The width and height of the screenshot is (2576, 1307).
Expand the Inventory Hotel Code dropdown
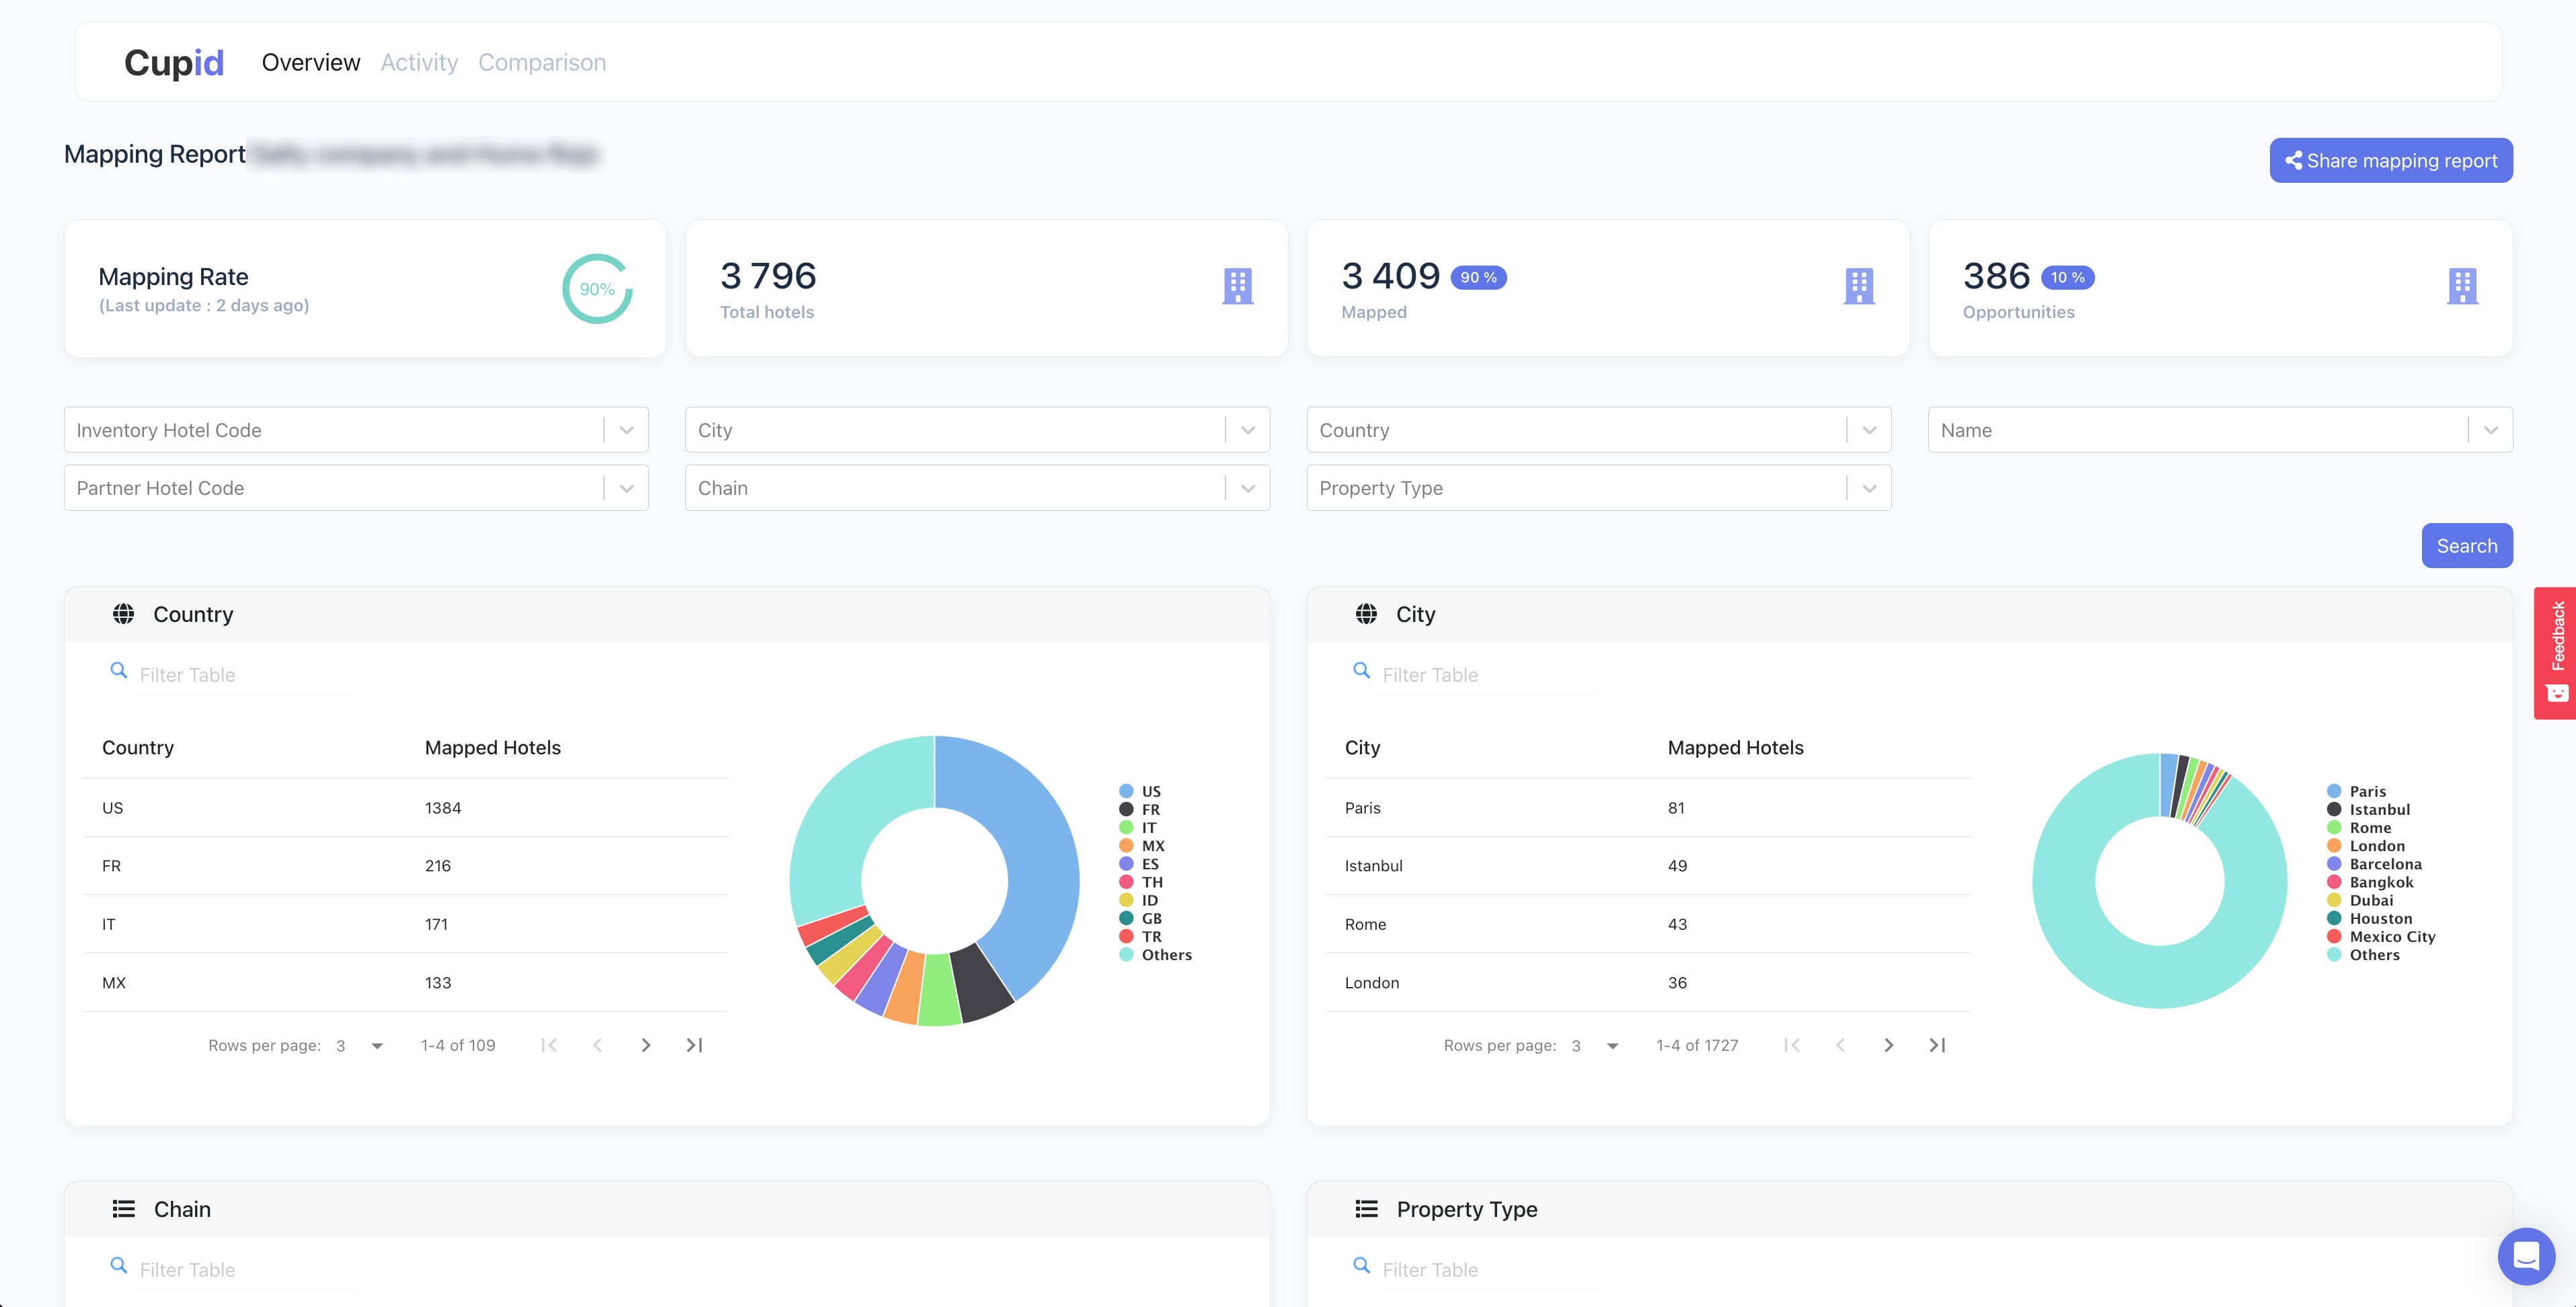click(627, 431)
